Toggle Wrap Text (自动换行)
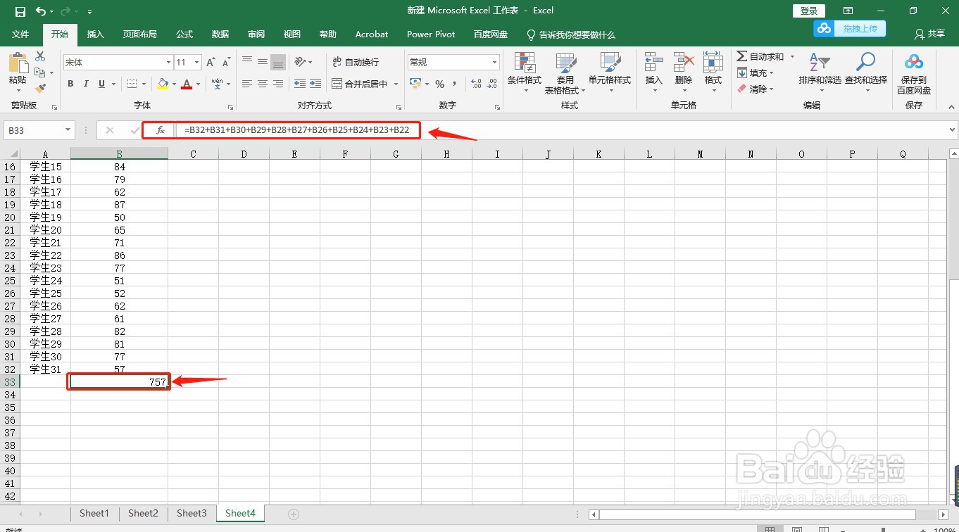959x532 pixels. pos(356,62)
